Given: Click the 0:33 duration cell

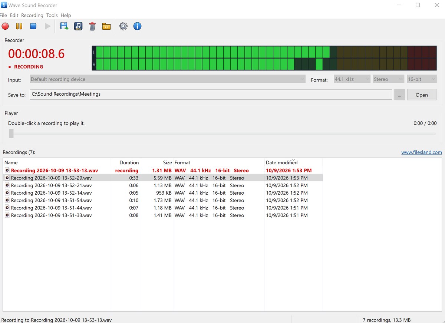Looking at the screenshot, I should click(133, 178).
